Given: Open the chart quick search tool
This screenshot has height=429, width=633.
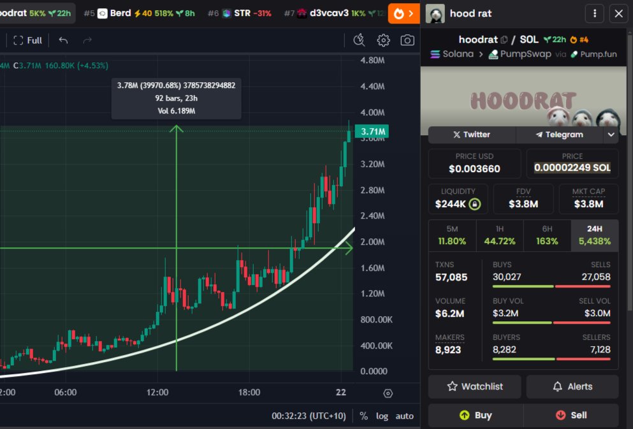Looking at the screenshot, I should click(x=359, y=40).
